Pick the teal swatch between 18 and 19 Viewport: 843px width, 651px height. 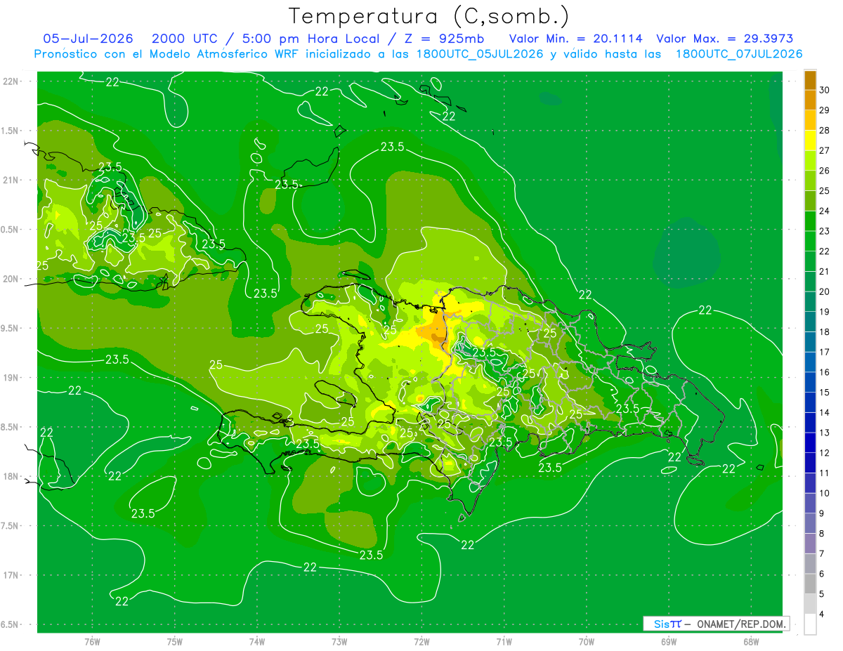coord(810,322)
